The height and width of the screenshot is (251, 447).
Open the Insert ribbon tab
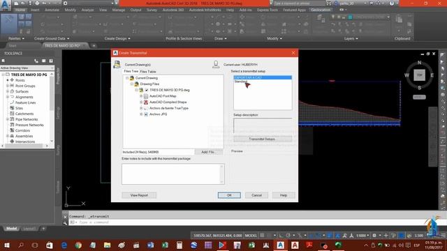[x=35, y=10]
